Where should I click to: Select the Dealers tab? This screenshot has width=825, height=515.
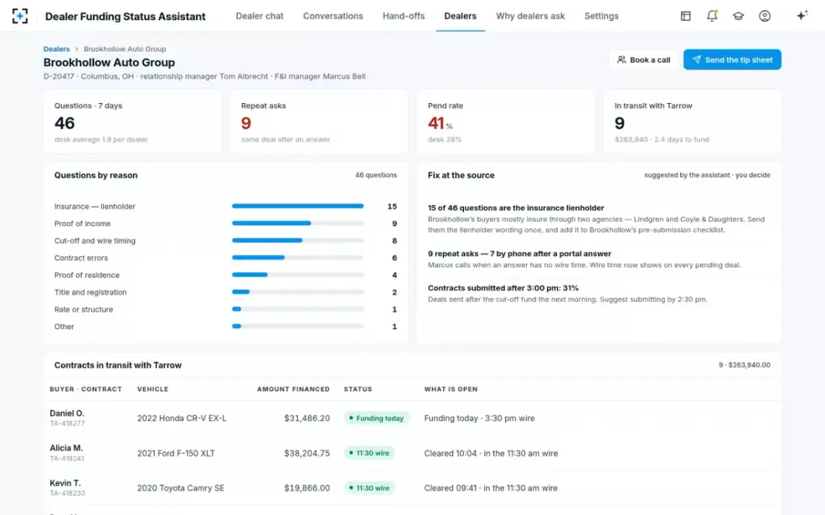click(461, 16)
